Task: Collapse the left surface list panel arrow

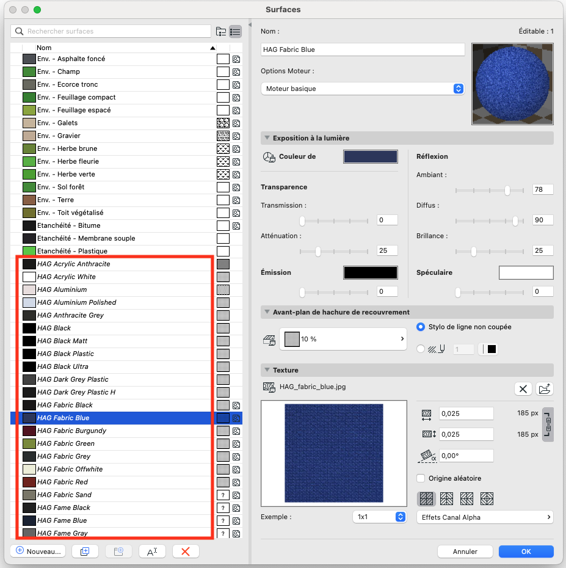Action: (250, 24)
